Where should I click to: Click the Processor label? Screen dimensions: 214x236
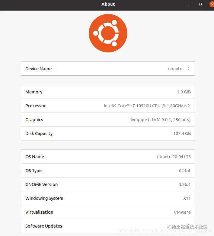pyautogui.click(x=36, y=106)
